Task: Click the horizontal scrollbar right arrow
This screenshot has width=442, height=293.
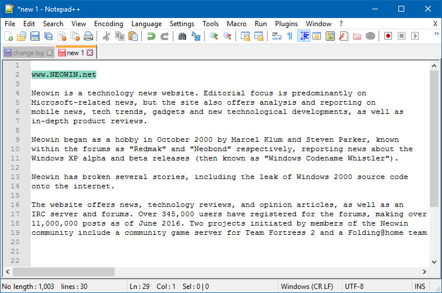Action: coord(425,272)
